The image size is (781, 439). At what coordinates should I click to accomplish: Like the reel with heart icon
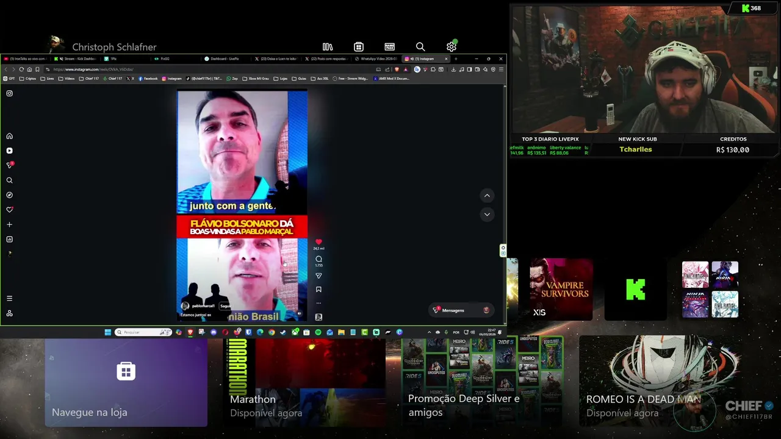point(319,242)
